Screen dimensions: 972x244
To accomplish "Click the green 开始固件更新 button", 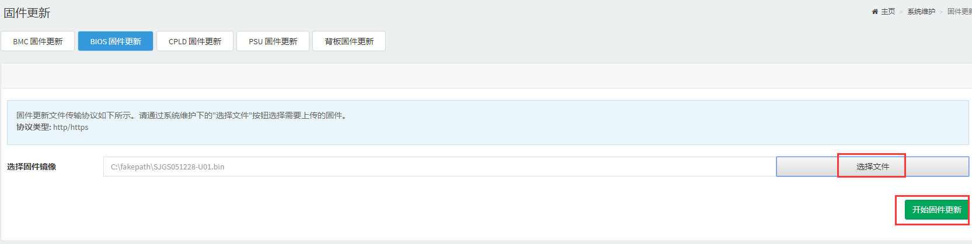I will point(936,210).
